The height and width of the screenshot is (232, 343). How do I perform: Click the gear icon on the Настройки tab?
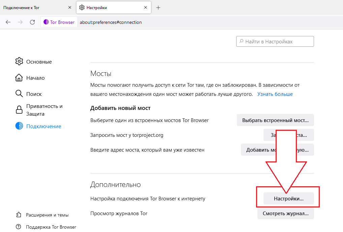(82, 7)
